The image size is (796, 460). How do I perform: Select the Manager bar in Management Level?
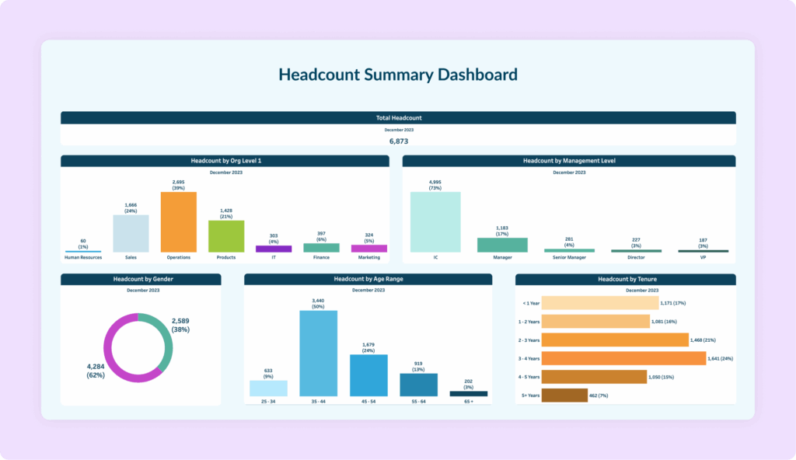[502, 245]
